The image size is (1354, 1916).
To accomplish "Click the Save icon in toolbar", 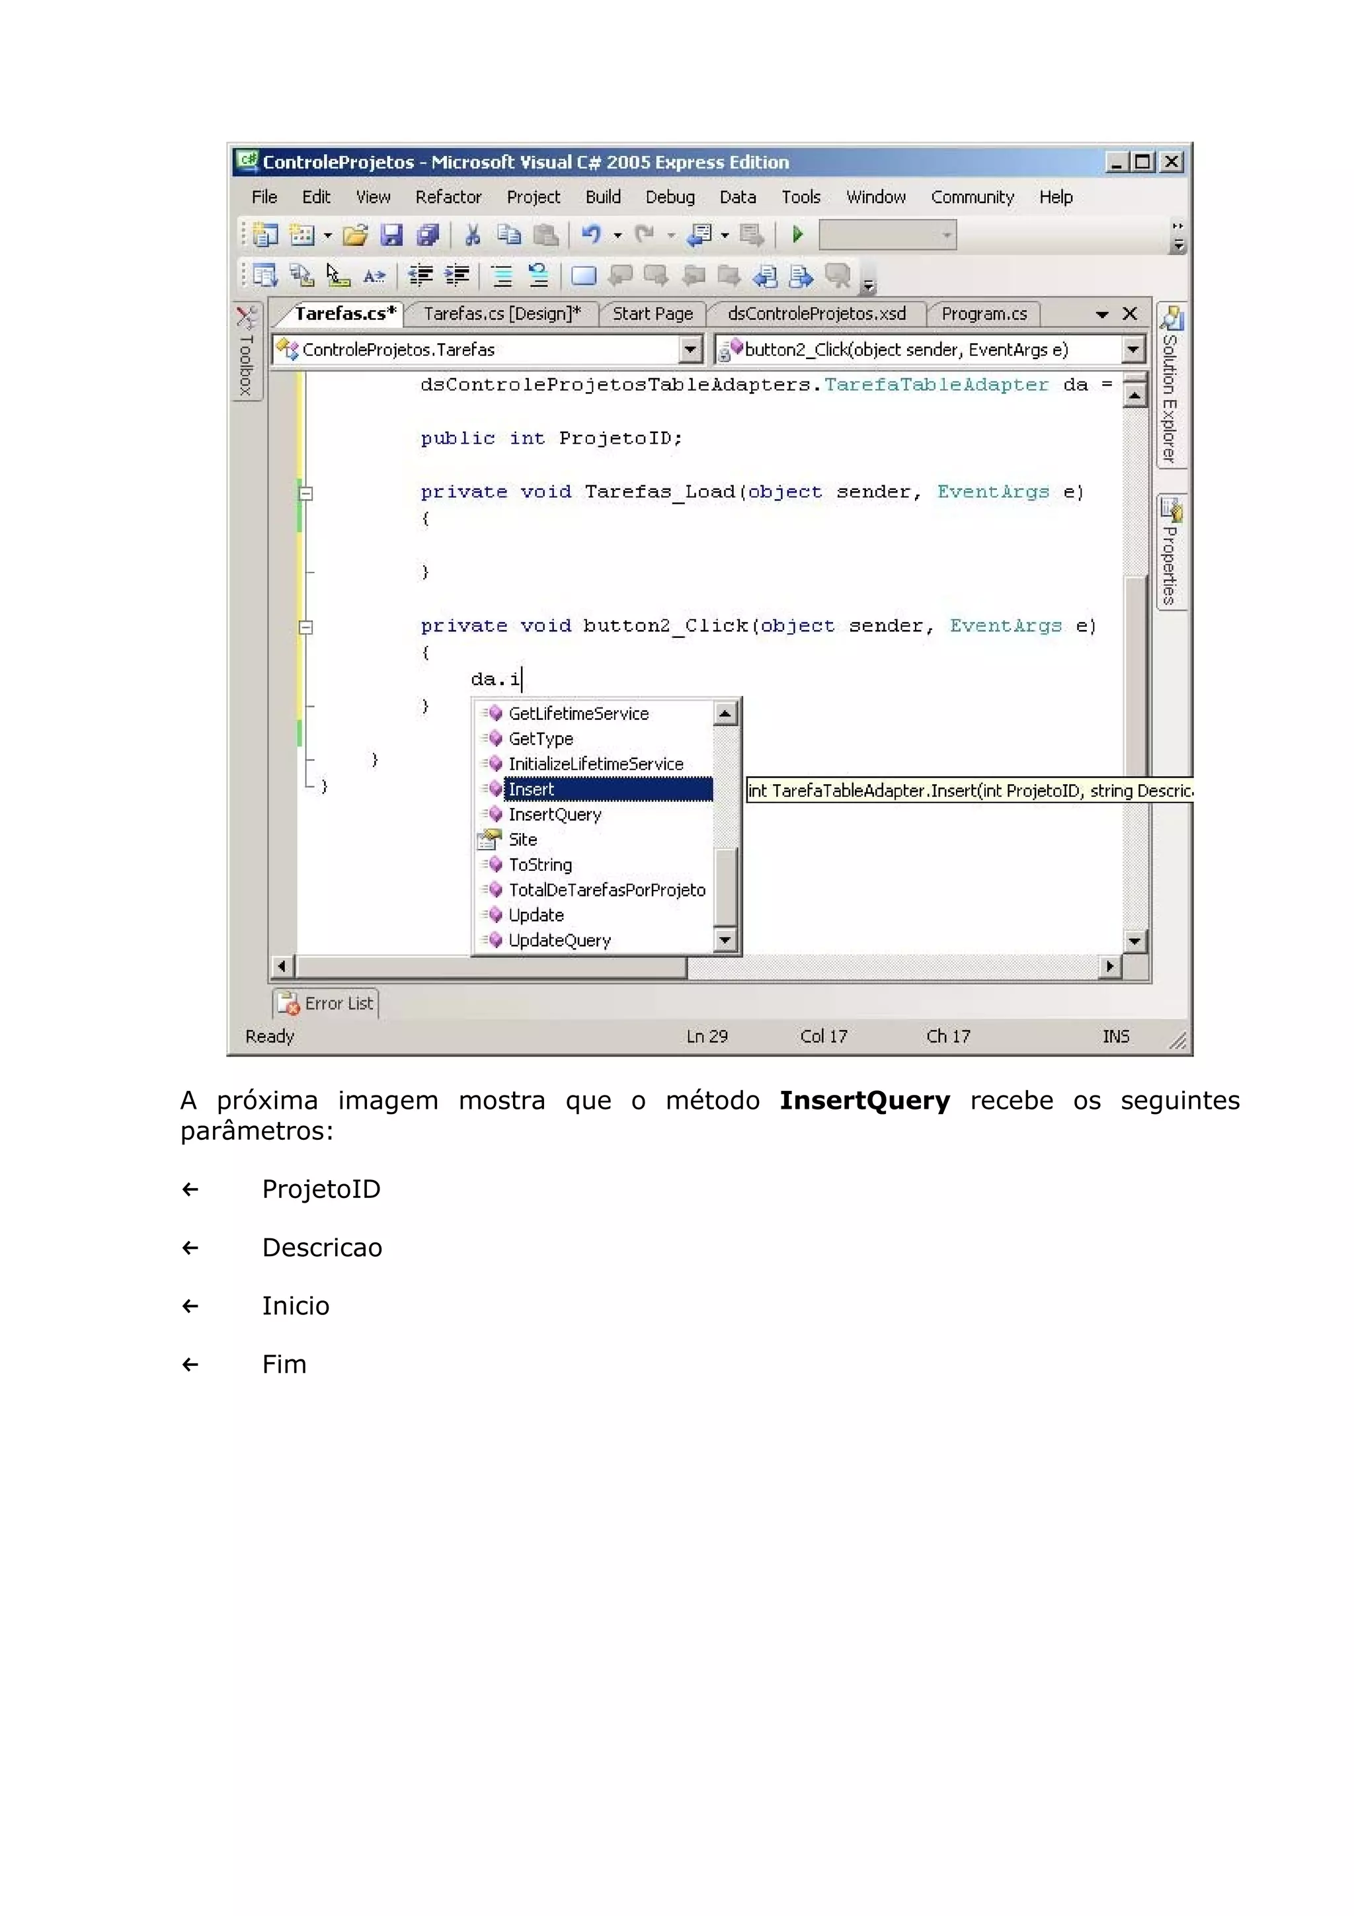I will [391, 236].
